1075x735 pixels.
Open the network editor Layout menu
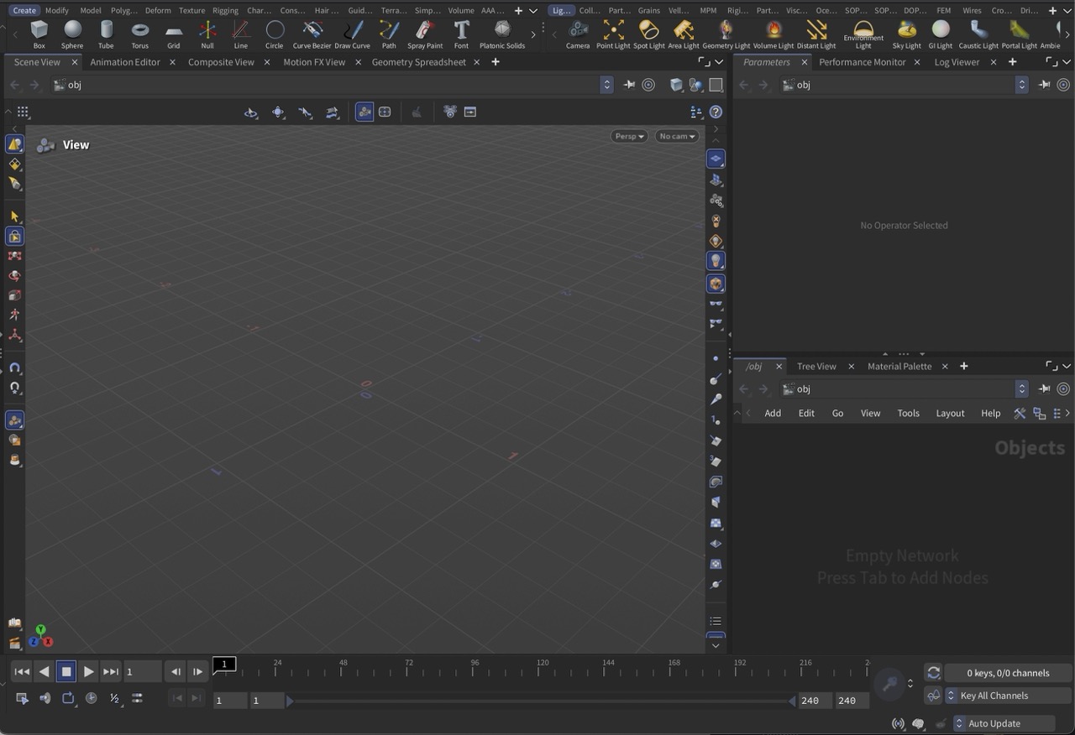coord(950,413)
